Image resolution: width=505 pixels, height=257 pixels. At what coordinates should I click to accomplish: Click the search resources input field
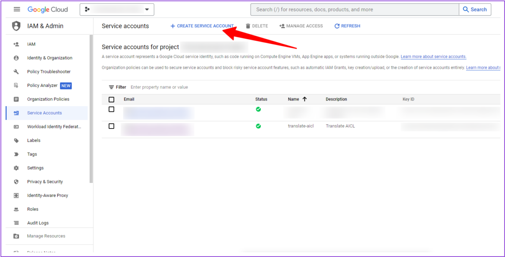coord(355,9)
